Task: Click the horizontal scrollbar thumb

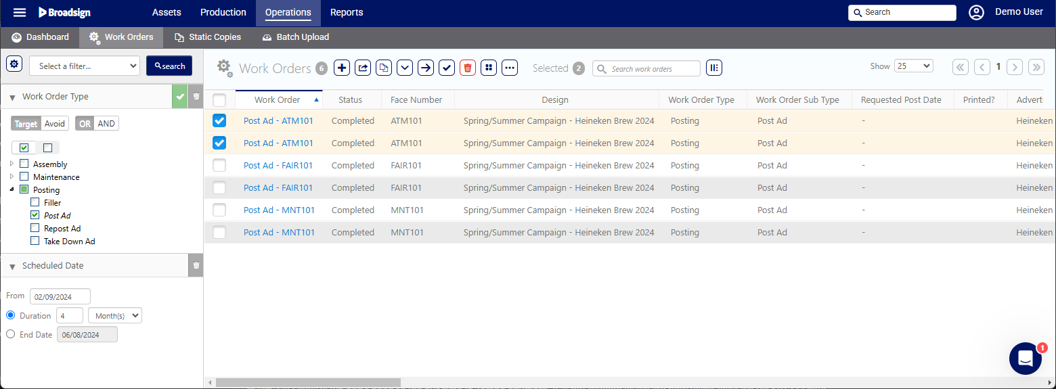Action: point(308,382)
